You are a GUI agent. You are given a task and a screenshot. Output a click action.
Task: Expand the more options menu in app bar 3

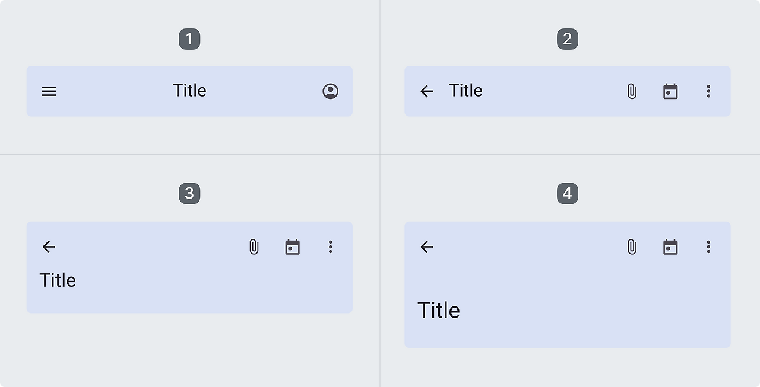[331, 247]
